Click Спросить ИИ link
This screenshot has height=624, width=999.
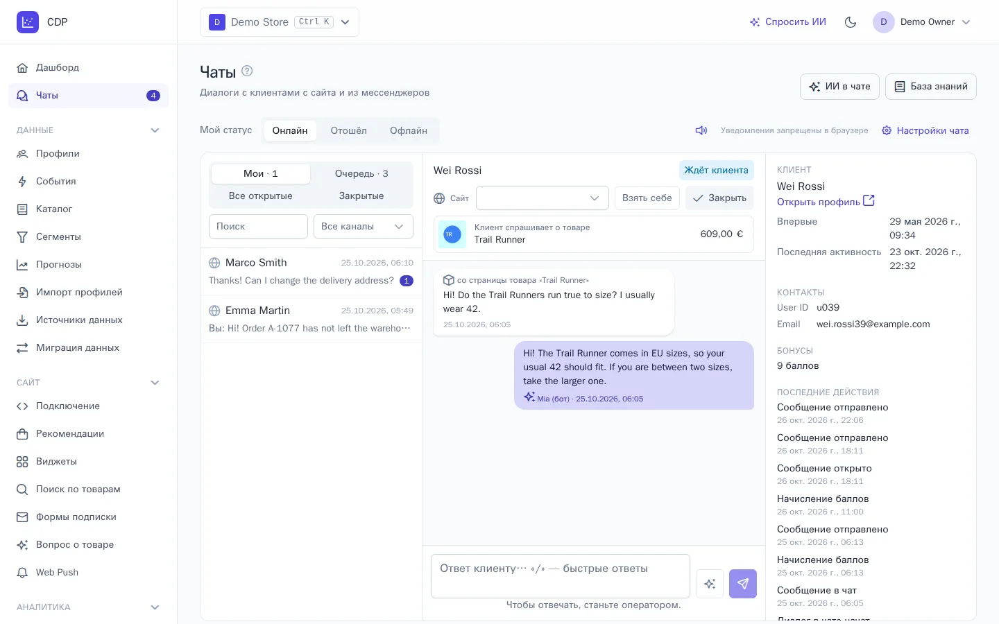pyautogui.click(x=788, y=22)
